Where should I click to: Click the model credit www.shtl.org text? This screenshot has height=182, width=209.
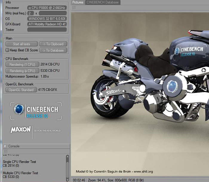point(143,172)
